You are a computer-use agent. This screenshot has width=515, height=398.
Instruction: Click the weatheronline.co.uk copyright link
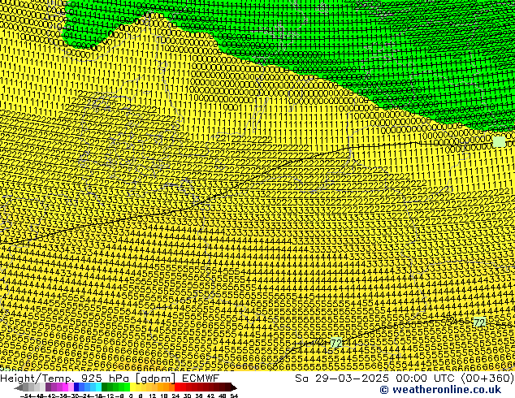[x=440, y=390]
